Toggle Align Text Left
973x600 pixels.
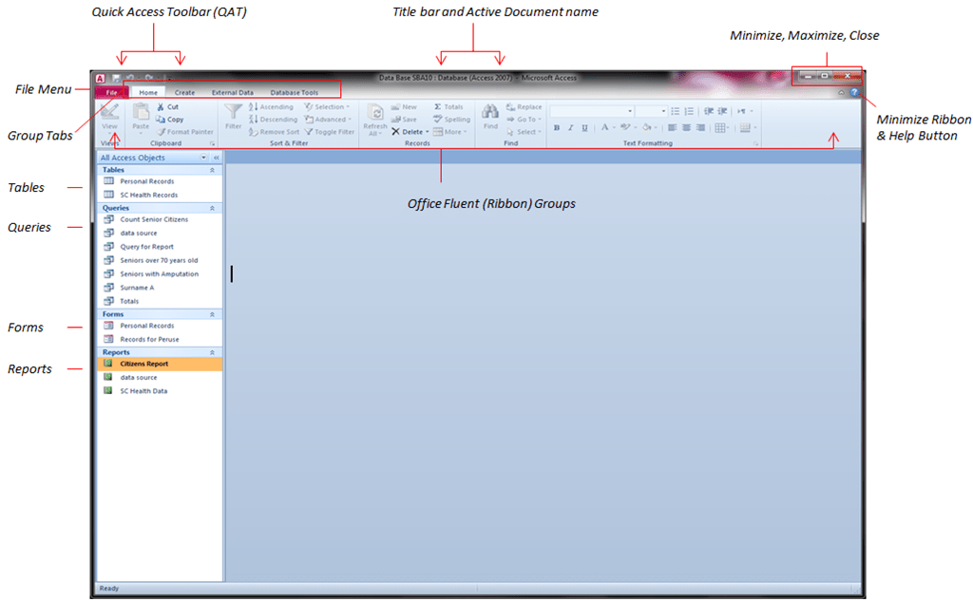[672, 127]
